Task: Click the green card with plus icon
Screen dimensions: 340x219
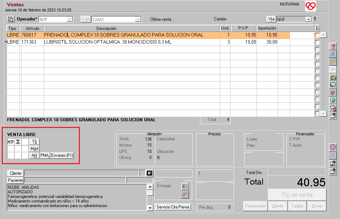Action: (x=333, y=85)
